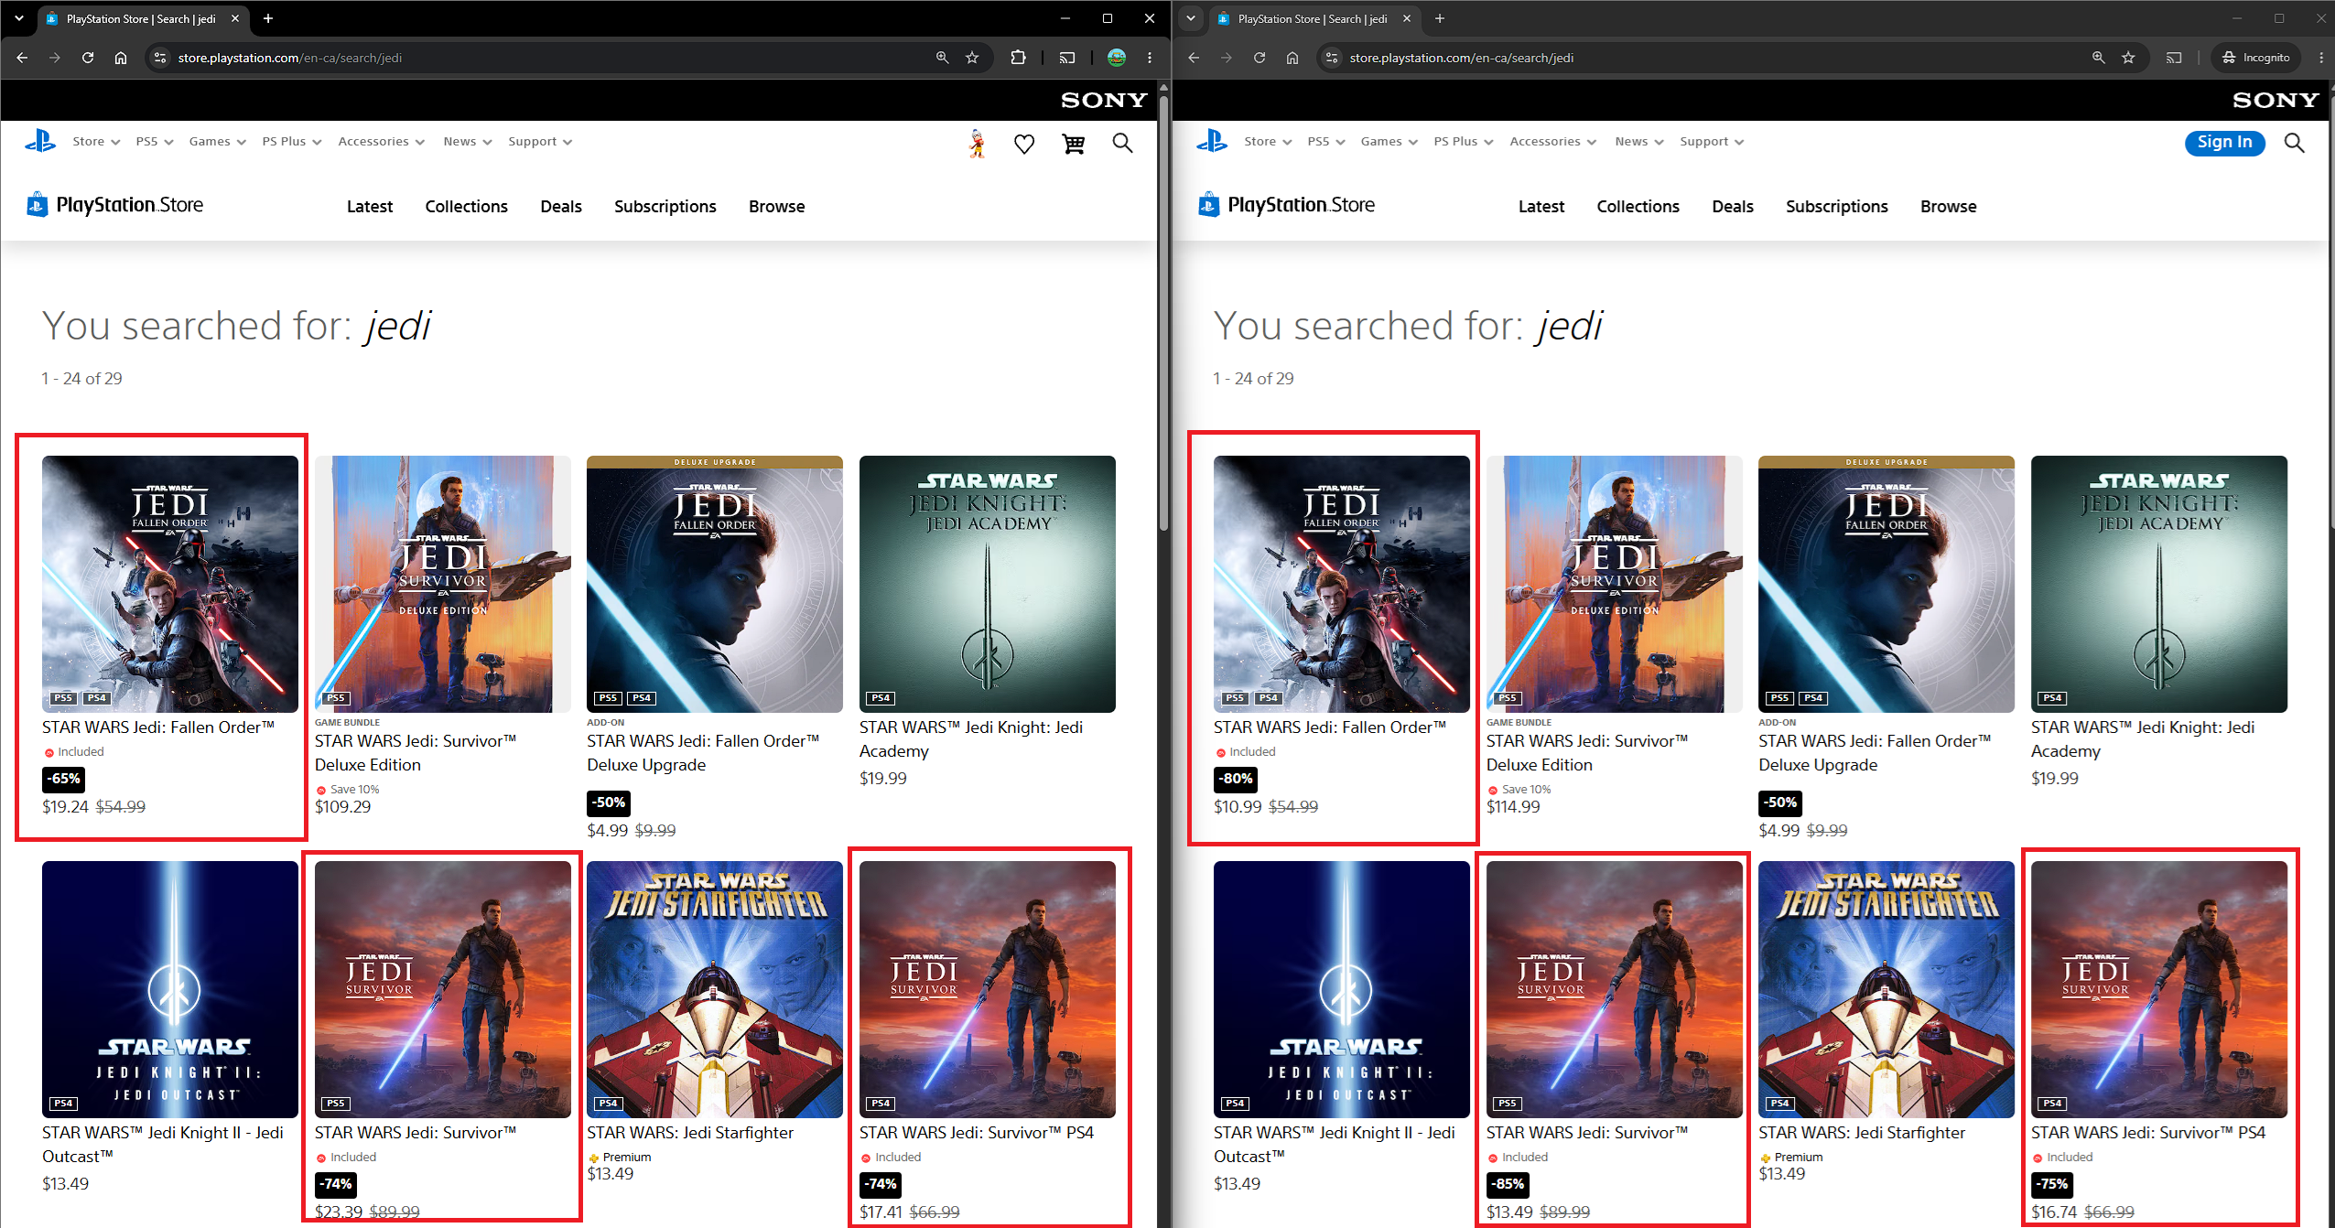Open the Browse tab in right PlayStation Store
2335x1228 pixels.
pos(1949,207)
